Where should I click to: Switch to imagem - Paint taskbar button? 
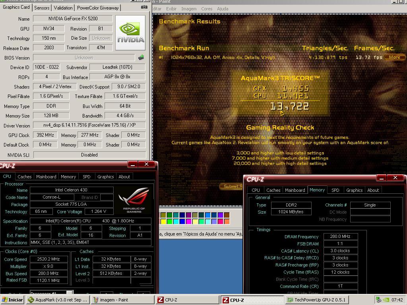123,300
